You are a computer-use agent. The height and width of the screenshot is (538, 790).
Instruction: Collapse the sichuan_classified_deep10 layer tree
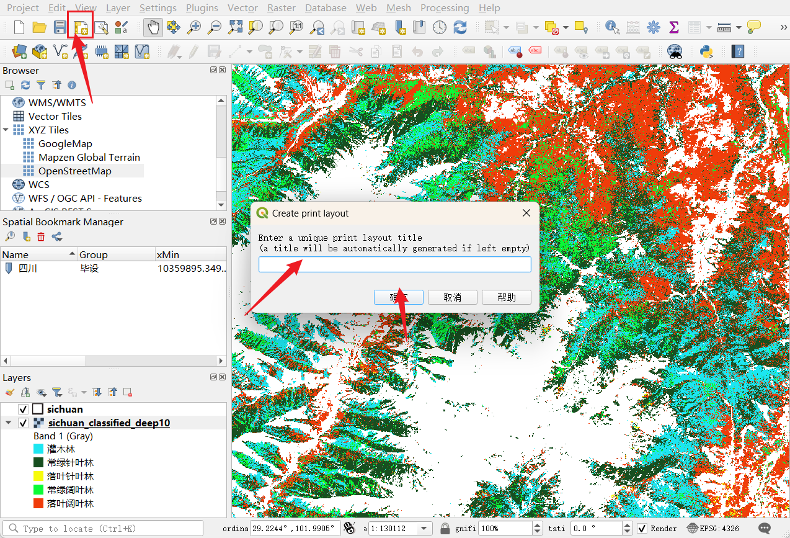[x=8, y=423]
